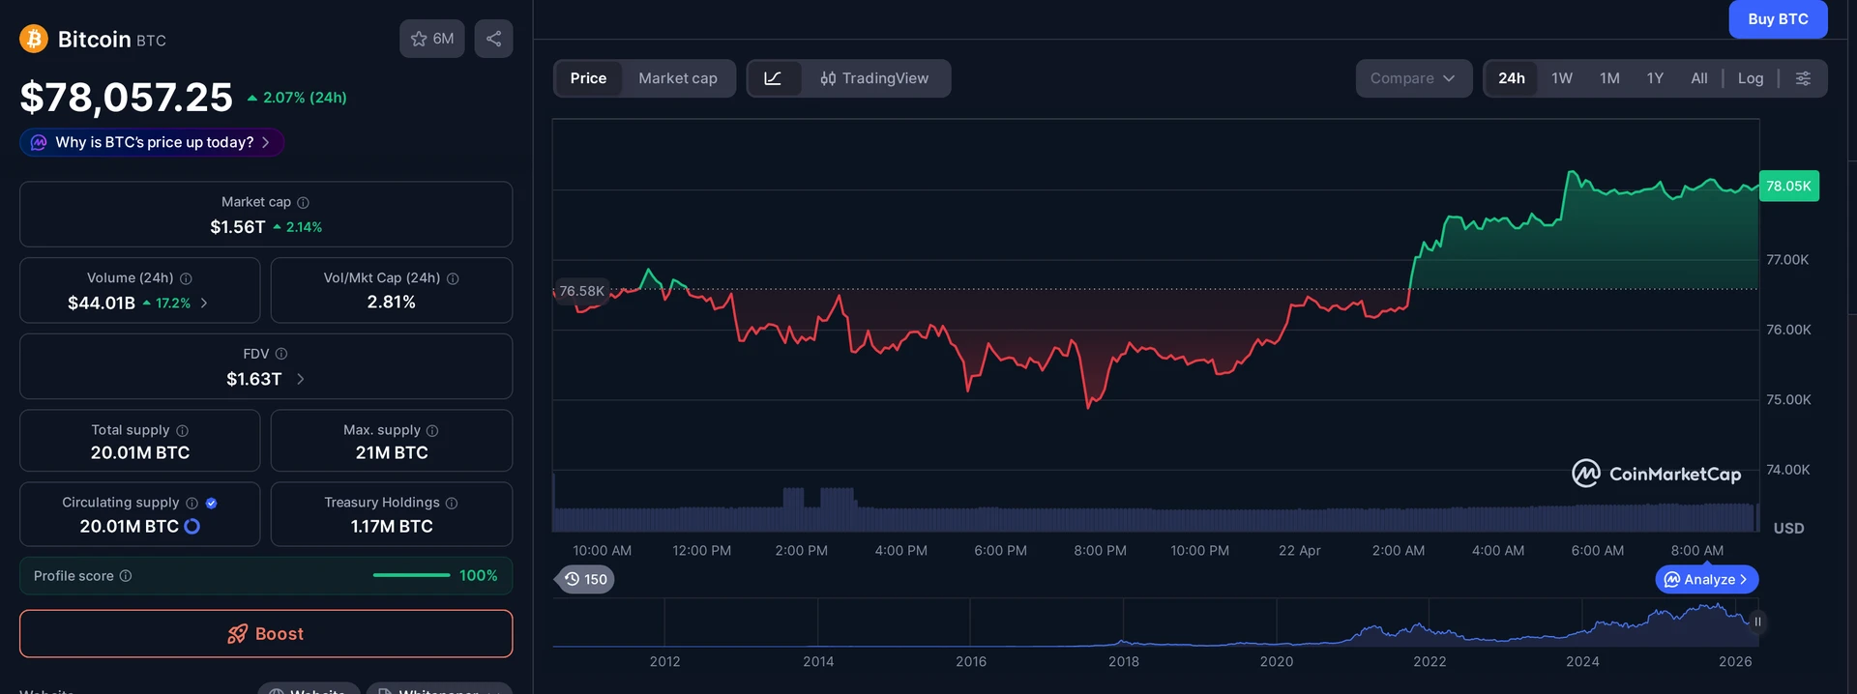This screenshot has height=694, width=1857.
Task: Click the AI icon beside price question
Action: pyautogui.click(x=39, y=142)
